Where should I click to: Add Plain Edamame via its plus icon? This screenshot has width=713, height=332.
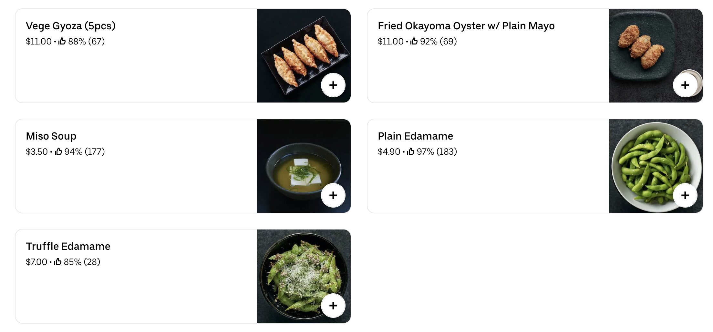tap(685, 195)
